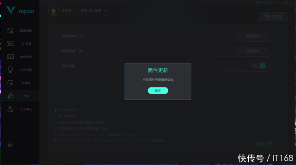Click the 驱动版本: 1.3.4 text
296x165 pixels.
click(73, 36)
